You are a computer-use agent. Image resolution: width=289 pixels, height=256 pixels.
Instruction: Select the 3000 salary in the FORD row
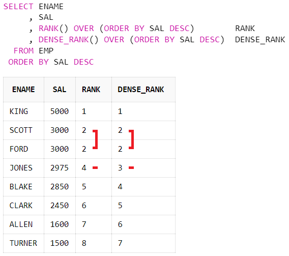pyautogui.click(x=60, y=149)
